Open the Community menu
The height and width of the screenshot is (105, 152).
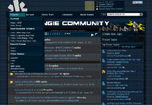tap(67, 15)
